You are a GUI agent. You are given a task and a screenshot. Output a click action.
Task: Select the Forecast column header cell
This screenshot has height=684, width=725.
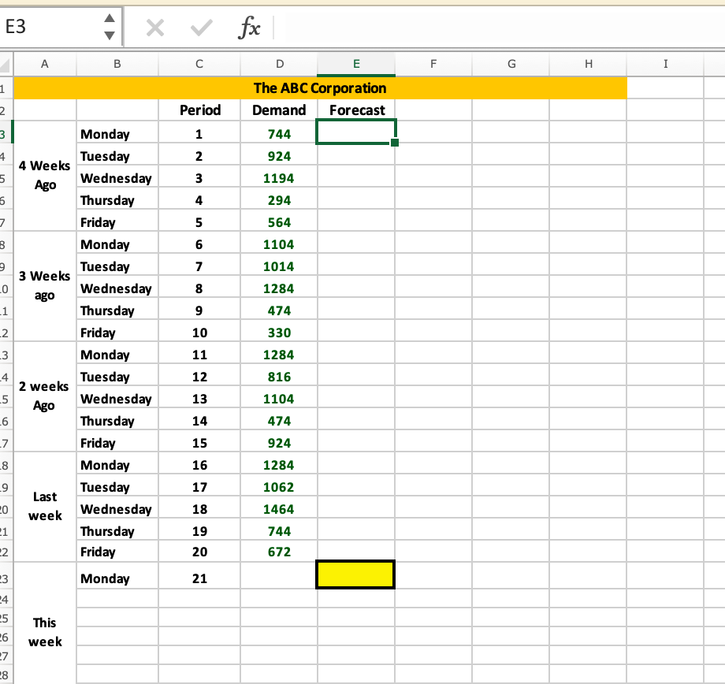click(356, 110)
